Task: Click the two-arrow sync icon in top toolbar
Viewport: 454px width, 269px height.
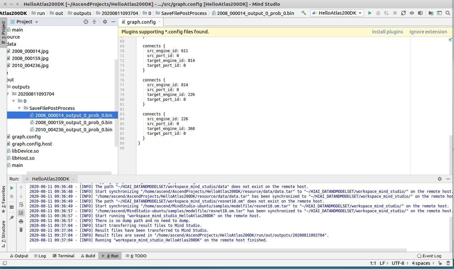Action: (403, 13)
